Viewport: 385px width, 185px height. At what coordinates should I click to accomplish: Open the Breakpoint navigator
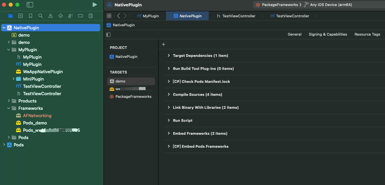coord(80,16)
